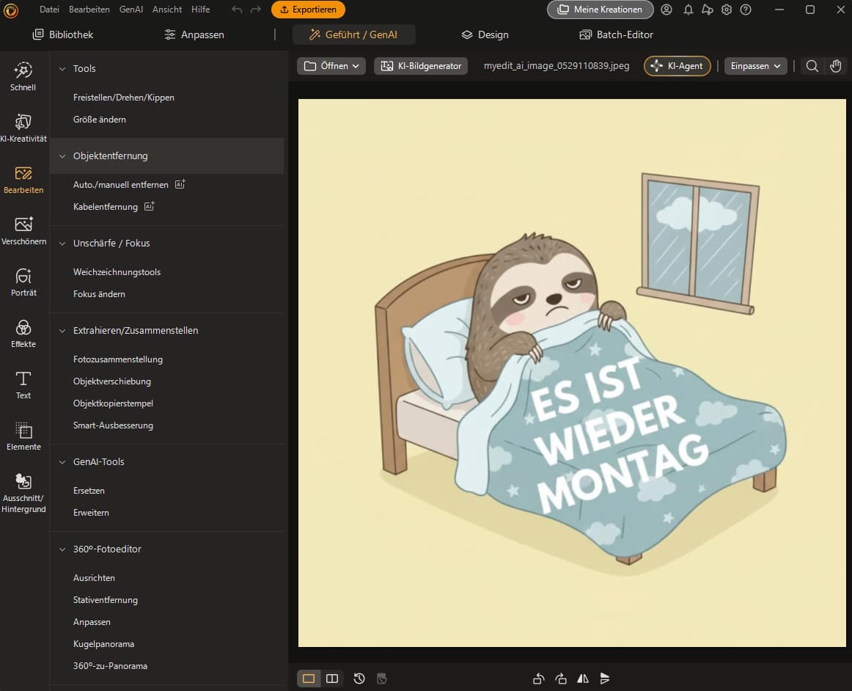This screenshot has height=691, width=852.
Task: Open the settings gear icon
Action: pos(727,10)
